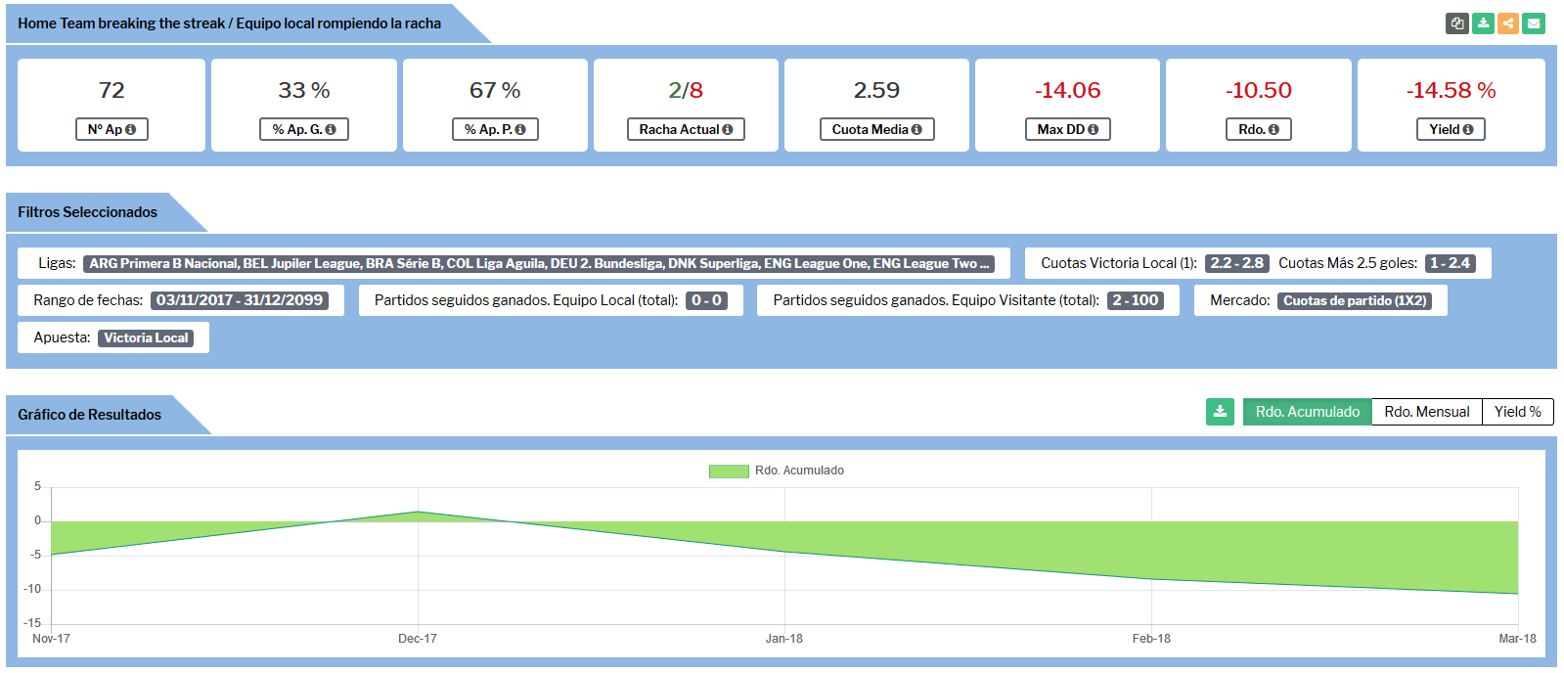The height and width of the screenshot is (673, 1564).
Task: Select the Victoria Local bet badge
Action: 146,337
